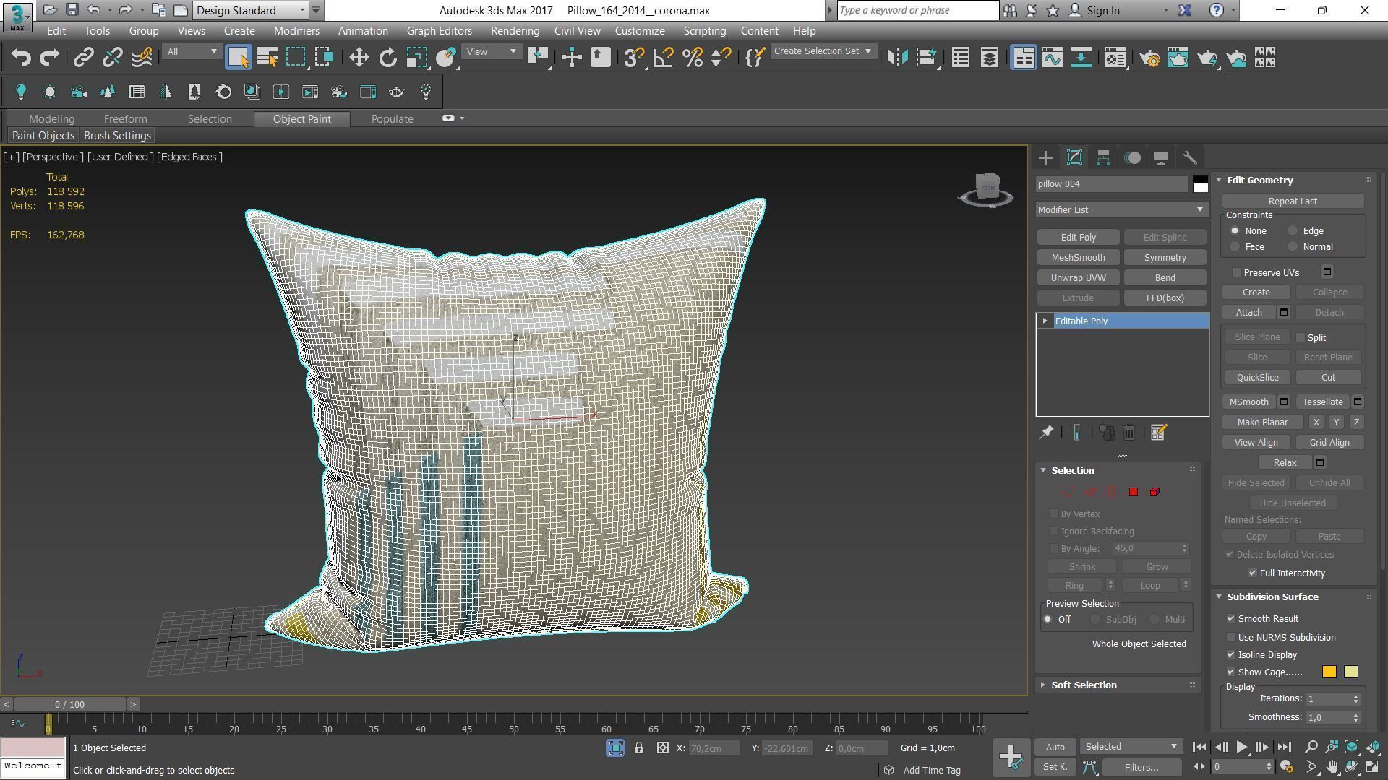Switch to the Motion command panel
The image size is (1388, 780).
[x=1132, y=157]
